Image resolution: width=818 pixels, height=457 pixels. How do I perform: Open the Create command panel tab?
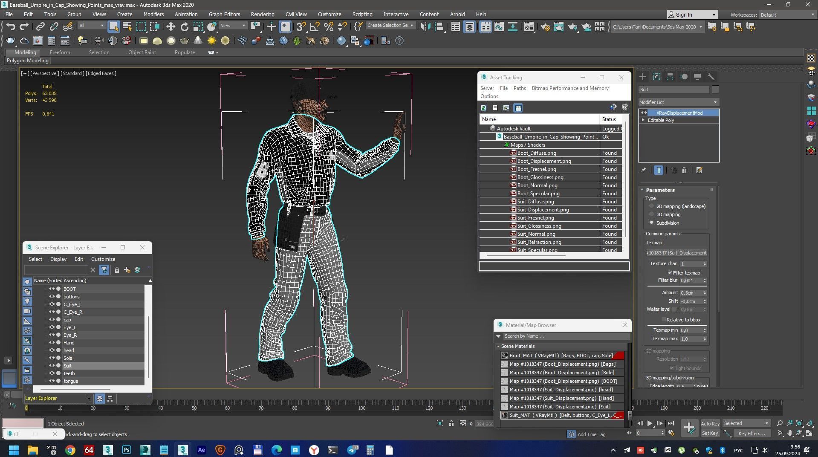pos(643,77)
